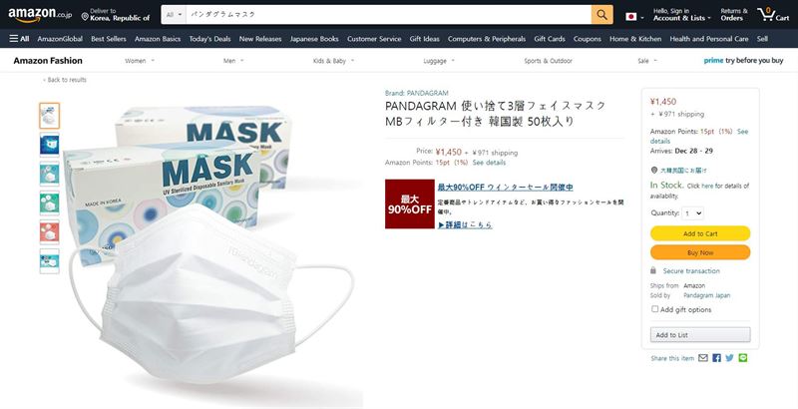Image resolution: width=798 pixels, height=409 pixels.
Task: Go to Best Sellers menu item
Action: point(109,39)
